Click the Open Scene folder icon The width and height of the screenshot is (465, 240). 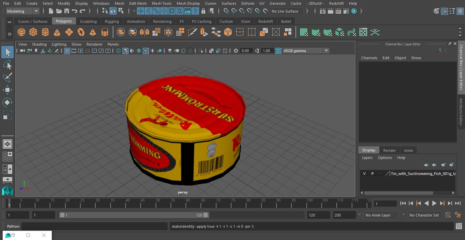59,11
